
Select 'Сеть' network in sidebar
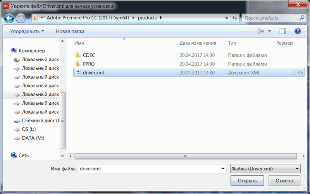[24, 156]
